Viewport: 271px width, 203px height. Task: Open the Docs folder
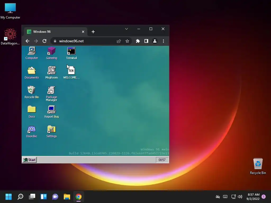[32, 112]
